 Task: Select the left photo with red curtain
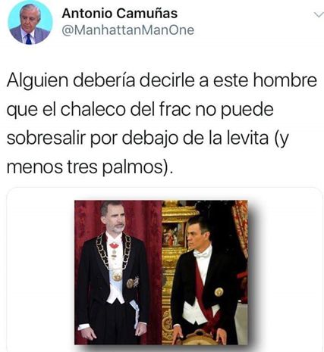(x=118, y=273)
